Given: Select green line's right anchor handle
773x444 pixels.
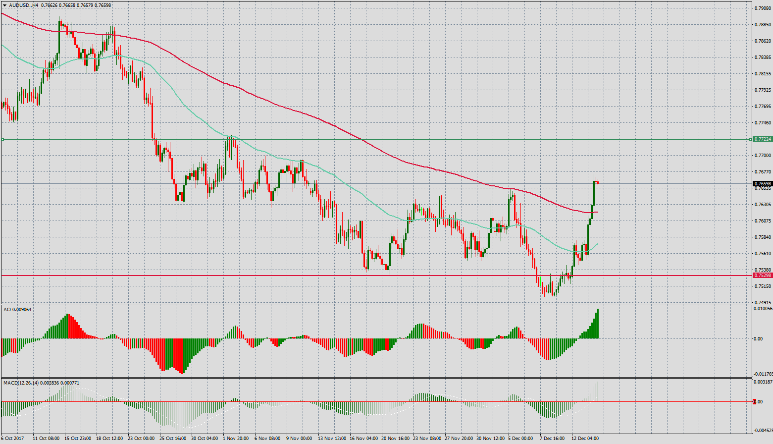Looking at the screenshot, I should coord(750,139).
